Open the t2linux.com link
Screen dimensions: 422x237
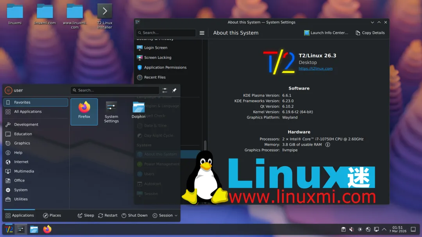[315, 69]
